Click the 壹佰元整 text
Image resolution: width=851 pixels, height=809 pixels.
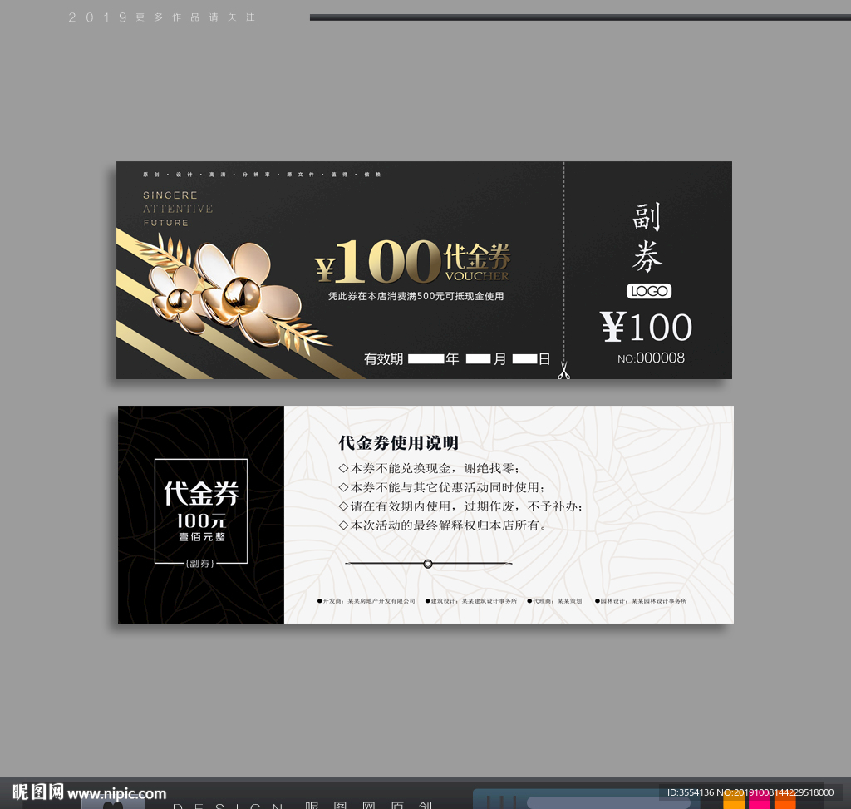click(x=201, y=537)
